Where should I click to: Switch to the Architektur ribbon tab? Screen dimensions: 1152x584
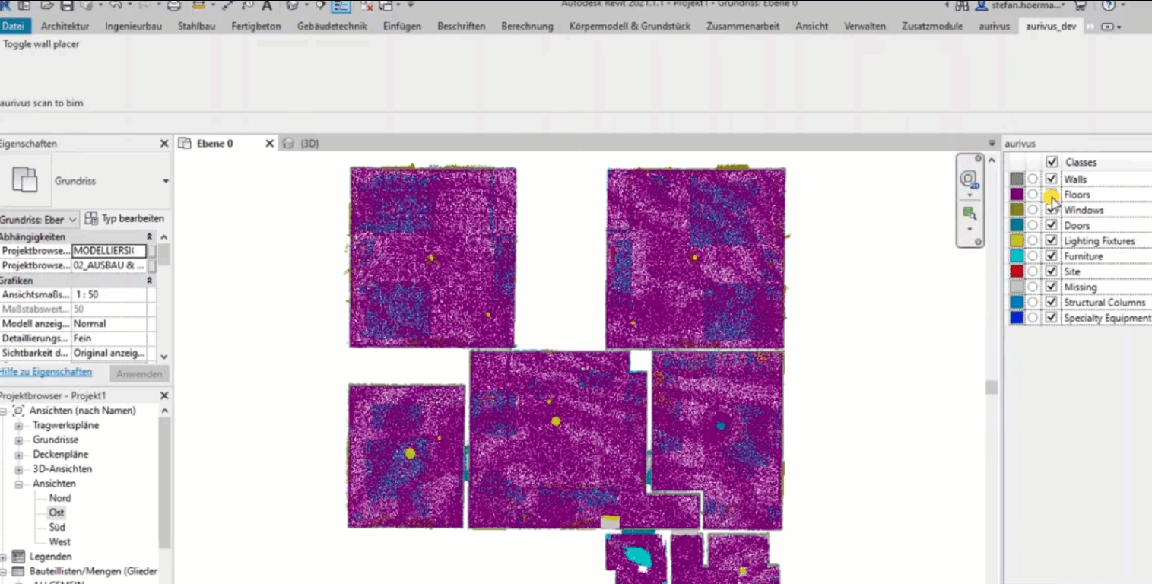[x=65, y=26]
